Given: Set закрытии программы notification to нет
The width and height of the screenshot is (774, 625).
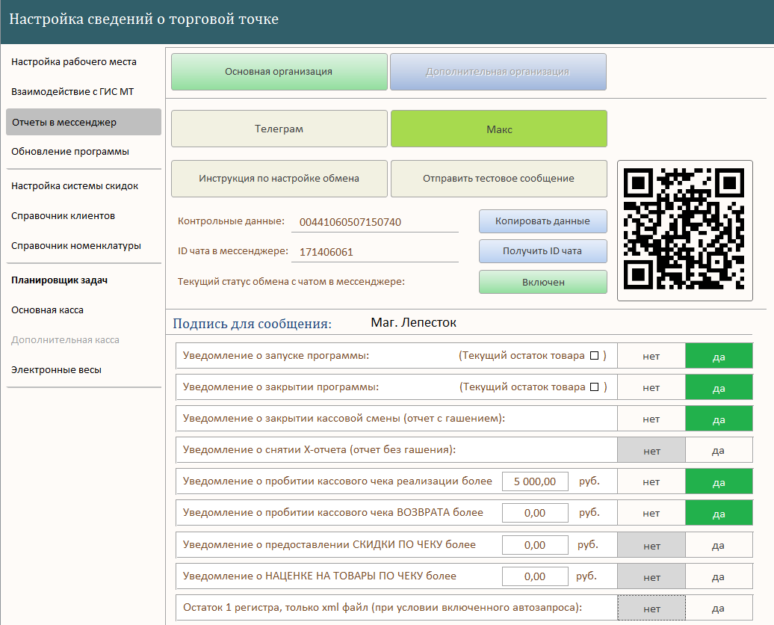Looking at the screenshot, I should tap(651, 387).
